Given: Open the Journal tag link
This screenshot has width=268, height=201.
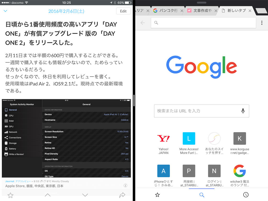Looking at the screenshot, I should pos(10,181).
